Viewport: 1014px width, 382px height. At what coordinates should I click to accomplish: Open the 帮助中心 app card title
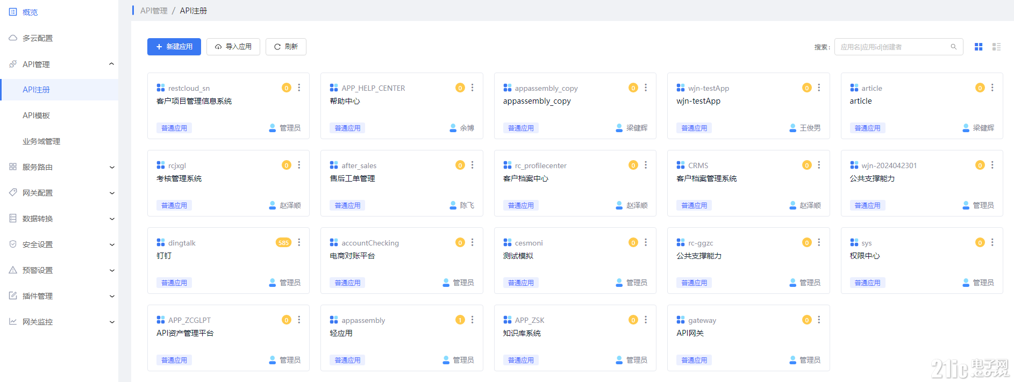point(345,101)
